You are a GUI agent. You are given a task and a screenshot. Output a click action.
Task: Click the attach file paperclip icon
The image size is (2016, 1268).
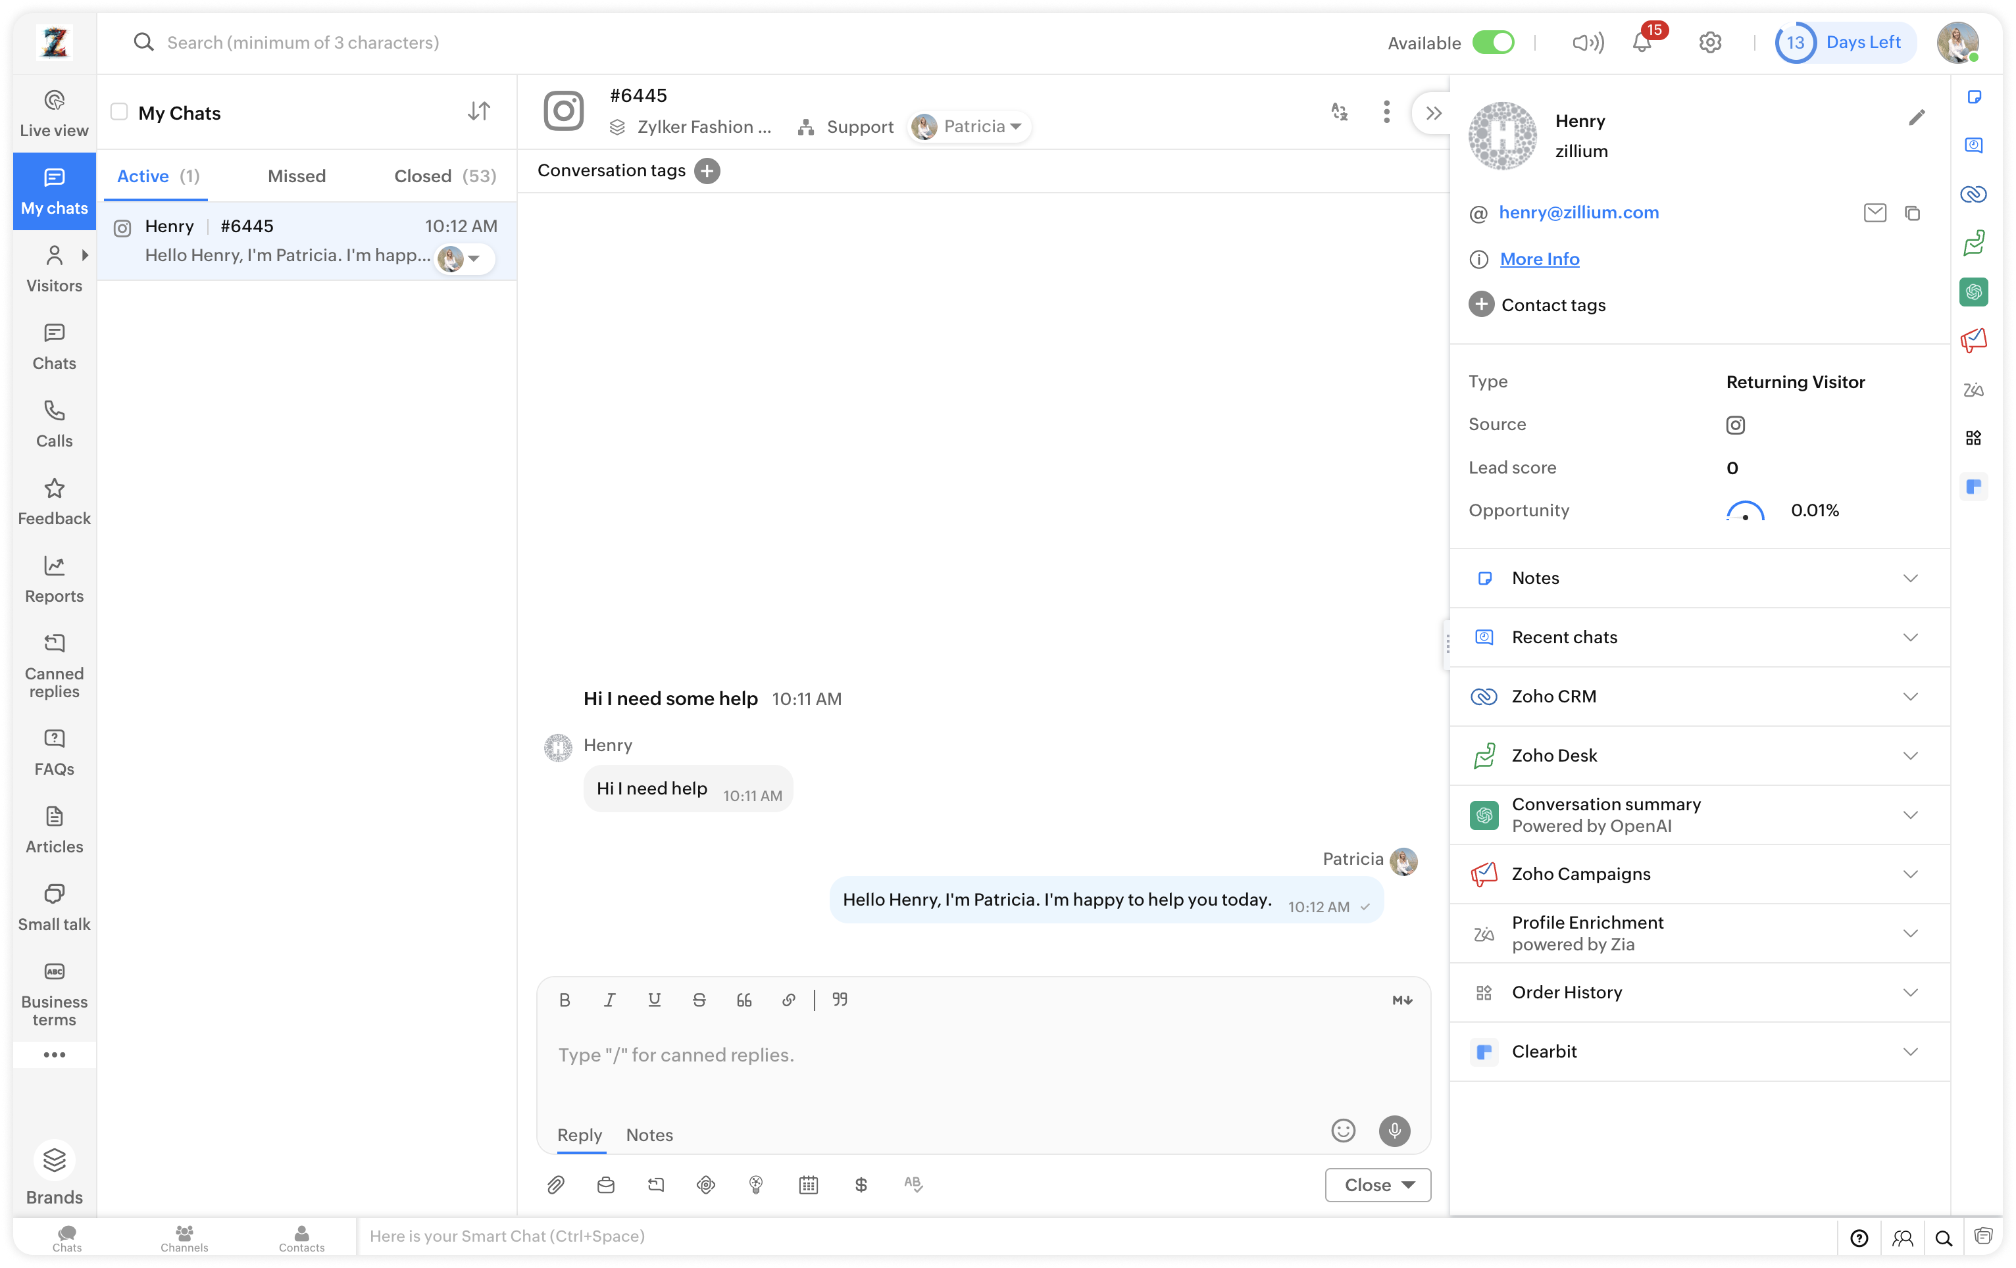click(x=555, y=1184)
